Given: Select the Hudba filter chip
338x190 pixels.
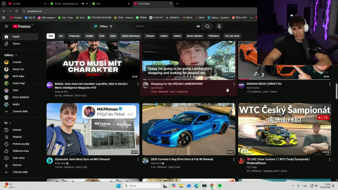Looking at the screenshot, I should [x=90, y=36].
